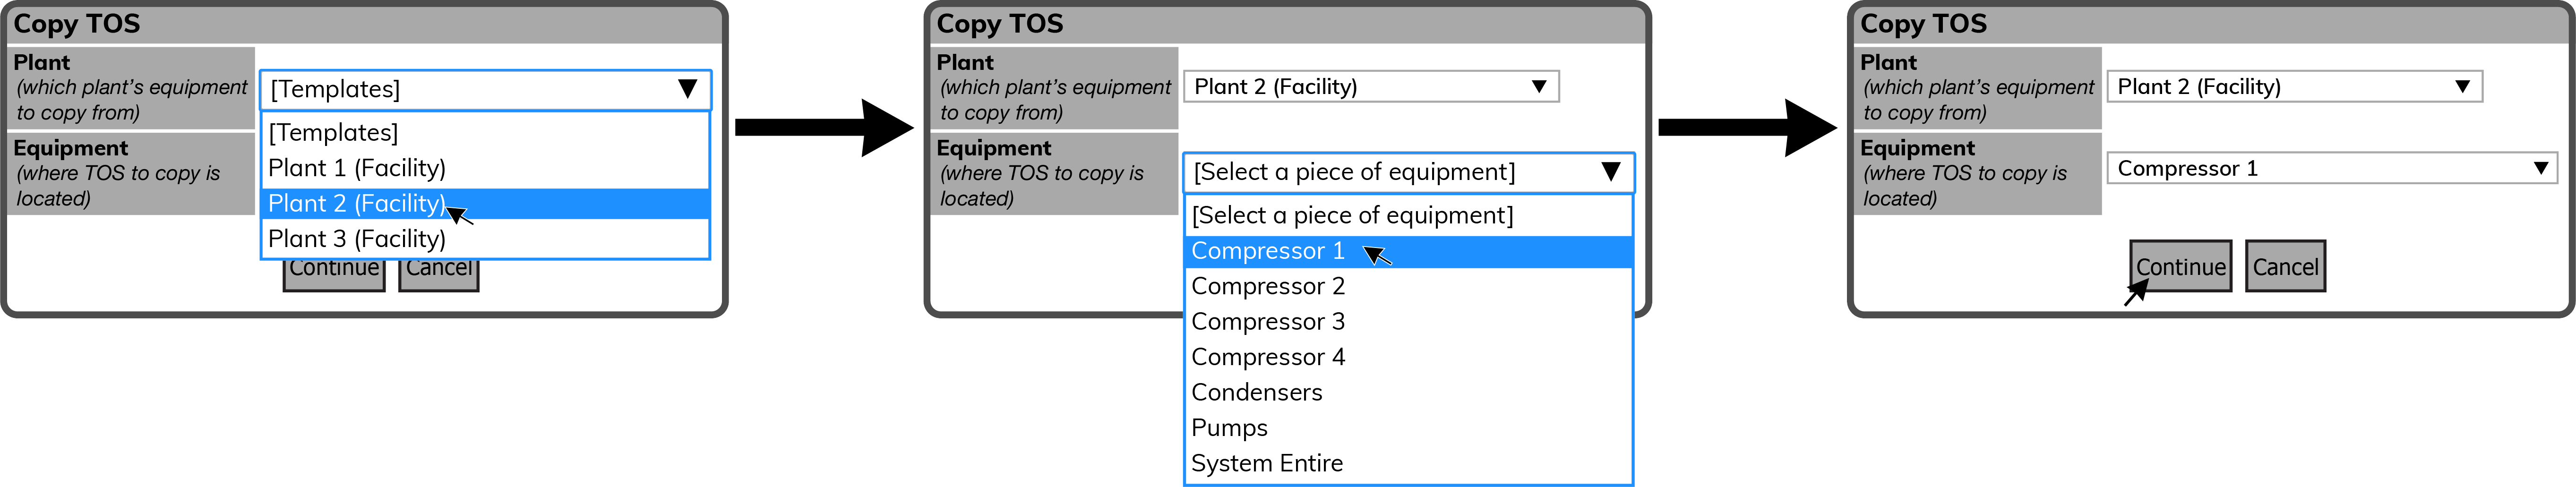Choose Condensers from the equipment list
Image resolution: width=2576 pixels, height=487 pixels.
[x=1408, y=393]
